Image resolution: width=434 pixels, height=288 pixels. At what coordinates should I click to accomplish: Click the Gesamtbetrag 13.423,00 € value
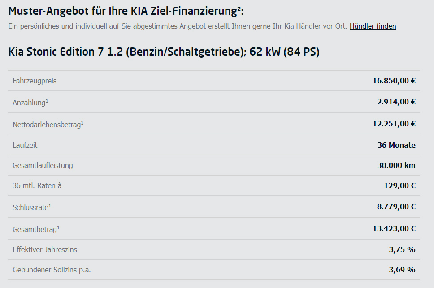(x=394, y=228)
